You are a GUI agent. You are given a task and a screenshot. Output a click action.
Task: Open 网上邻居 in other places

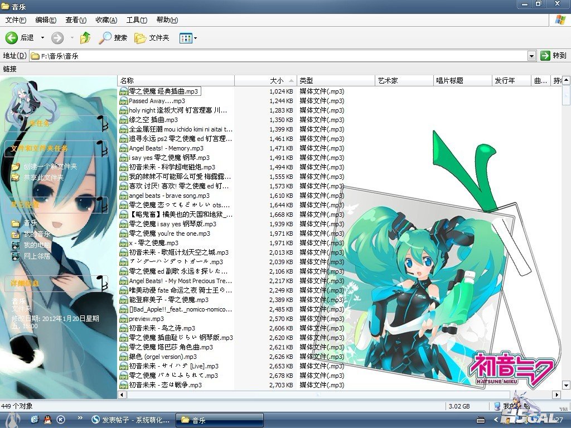click(x=37, y=256)
